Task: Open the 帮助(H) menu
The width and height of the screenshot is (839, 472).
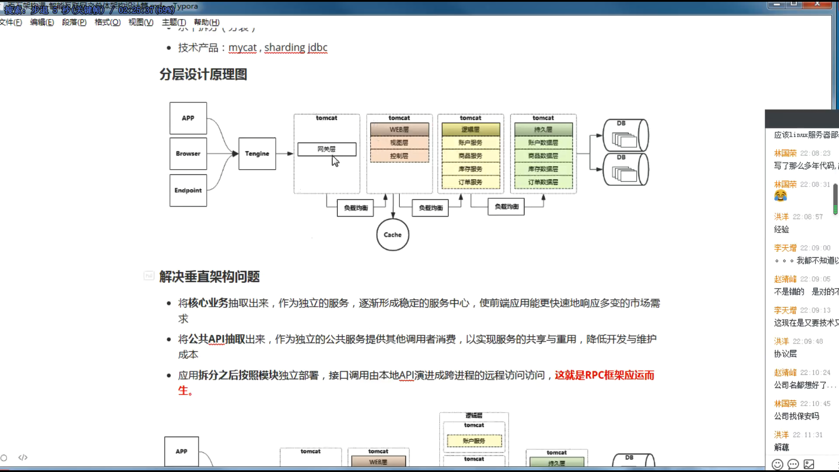Action: coord(207,22)
